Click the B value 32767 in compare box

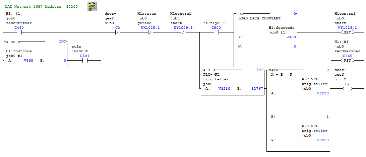(256, 89)
